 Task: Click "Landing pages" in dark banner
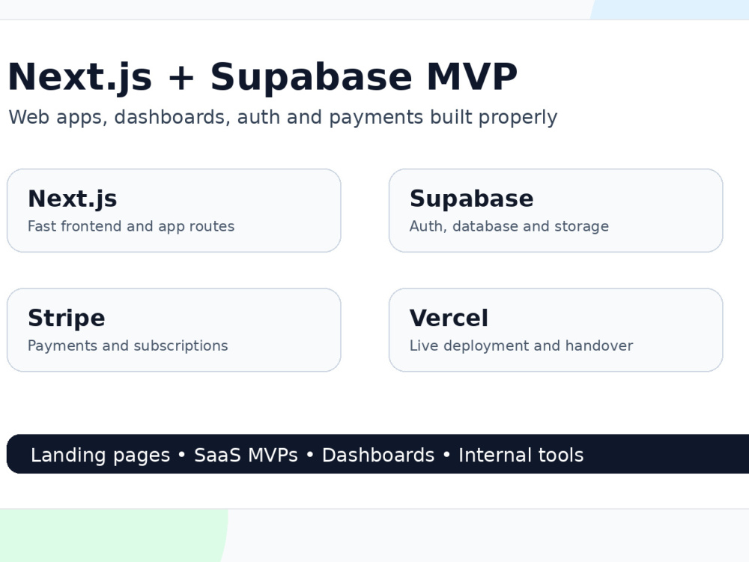pyautogui.click(x=100, y=455)
